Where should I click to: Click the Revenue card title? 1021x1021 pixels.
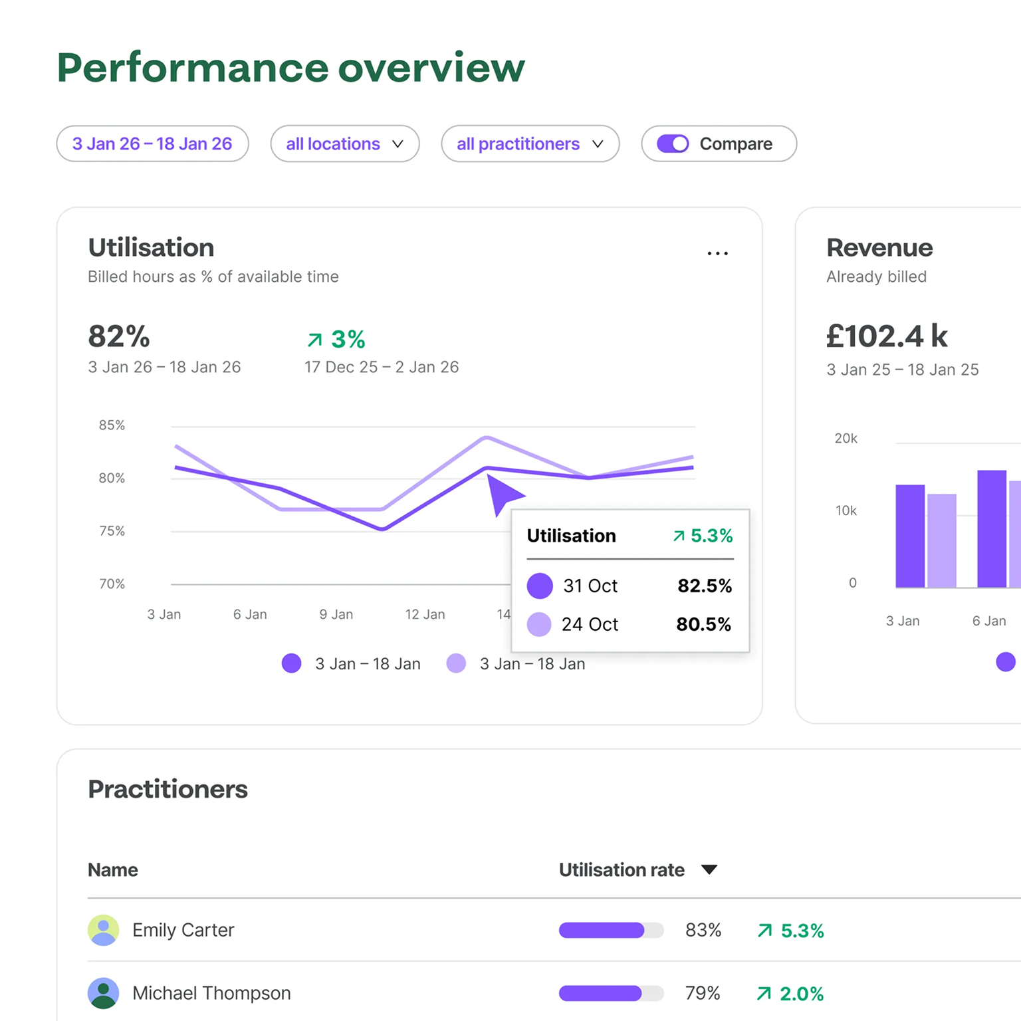click(879, 247)
